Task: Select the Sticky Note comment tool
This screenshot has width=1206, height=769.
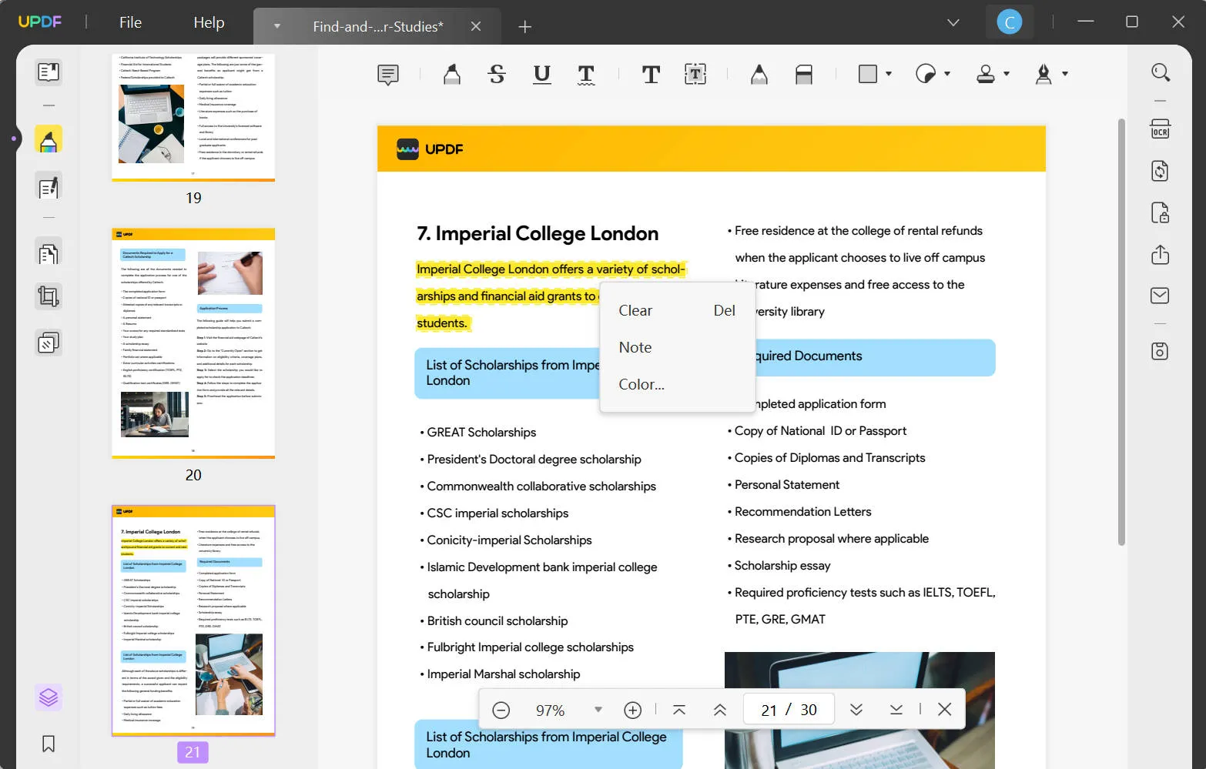Action: tap(388, 75)
